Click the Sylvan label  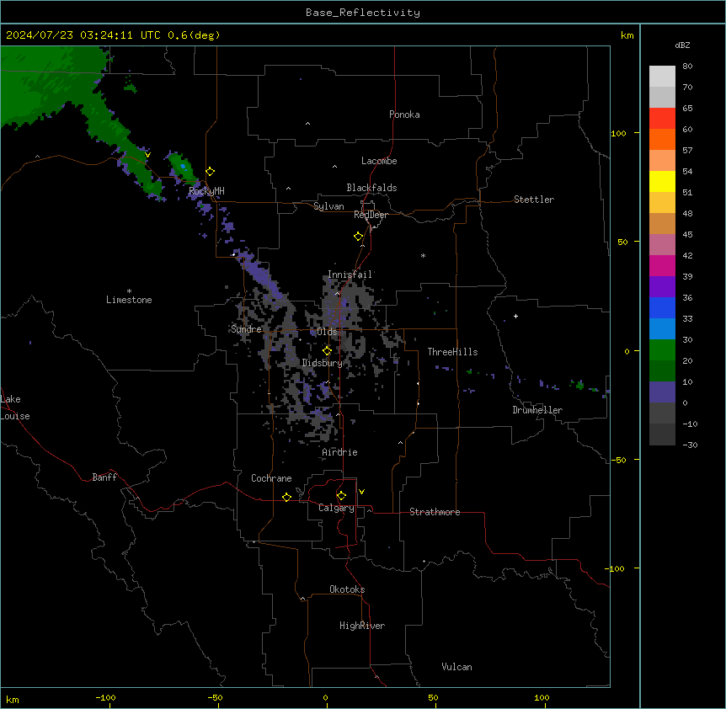[x=328, y=206]
